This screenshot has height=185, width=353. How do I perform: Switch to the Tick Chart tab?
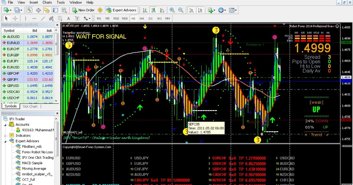pos(30,106)
